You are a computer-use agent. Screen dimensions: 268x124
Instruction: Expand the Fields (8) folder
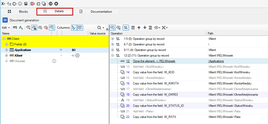point(6,44)
